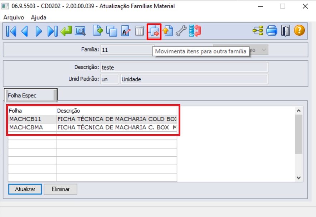Click the printer icon
Viewport: 316px width, 217px height.
tap(272, 31)
